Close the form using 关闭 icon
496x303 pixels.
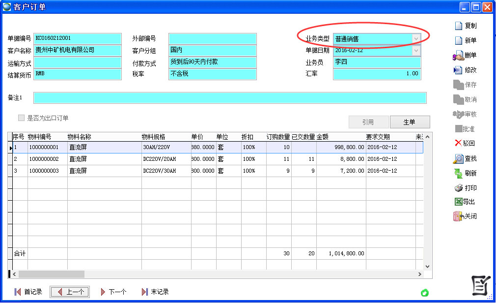[458, 216]
